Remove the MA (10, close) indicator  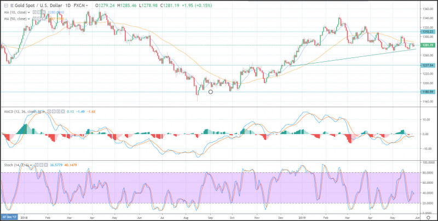(44, 12)
